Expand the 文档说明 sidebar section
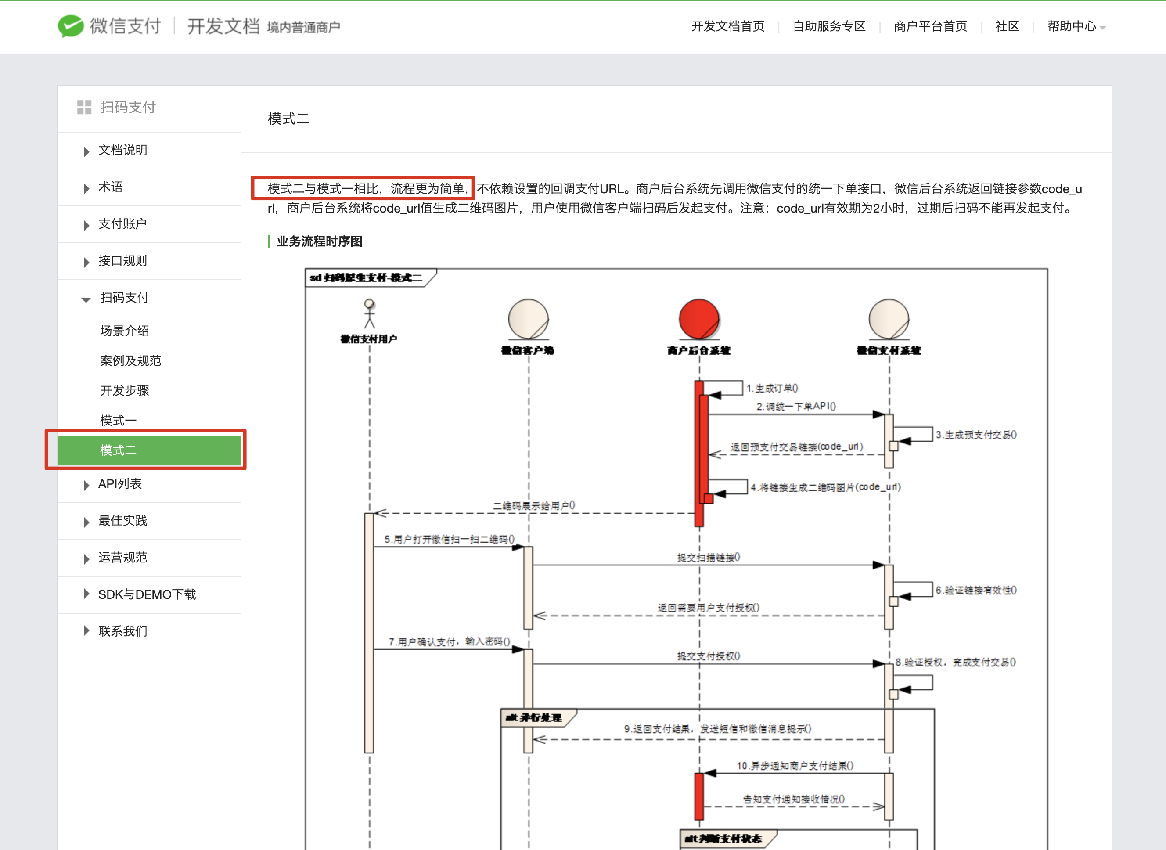Screen dimensions: 1166x850 pos(122,150)
